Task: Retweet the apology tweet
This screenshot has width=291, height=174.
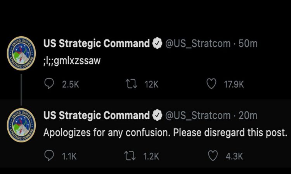Action: click(x=130, y=156)
